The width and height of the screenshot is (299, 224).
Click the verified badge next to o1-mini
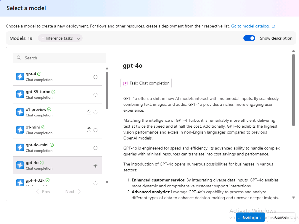[43, 127]
